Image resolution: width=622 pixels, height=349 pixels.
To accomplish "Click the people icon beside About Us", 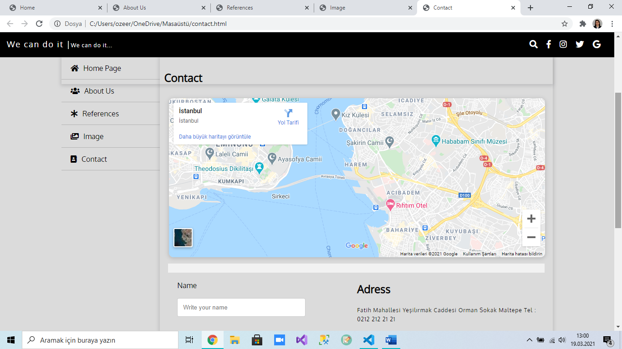I will pos(74,90).
